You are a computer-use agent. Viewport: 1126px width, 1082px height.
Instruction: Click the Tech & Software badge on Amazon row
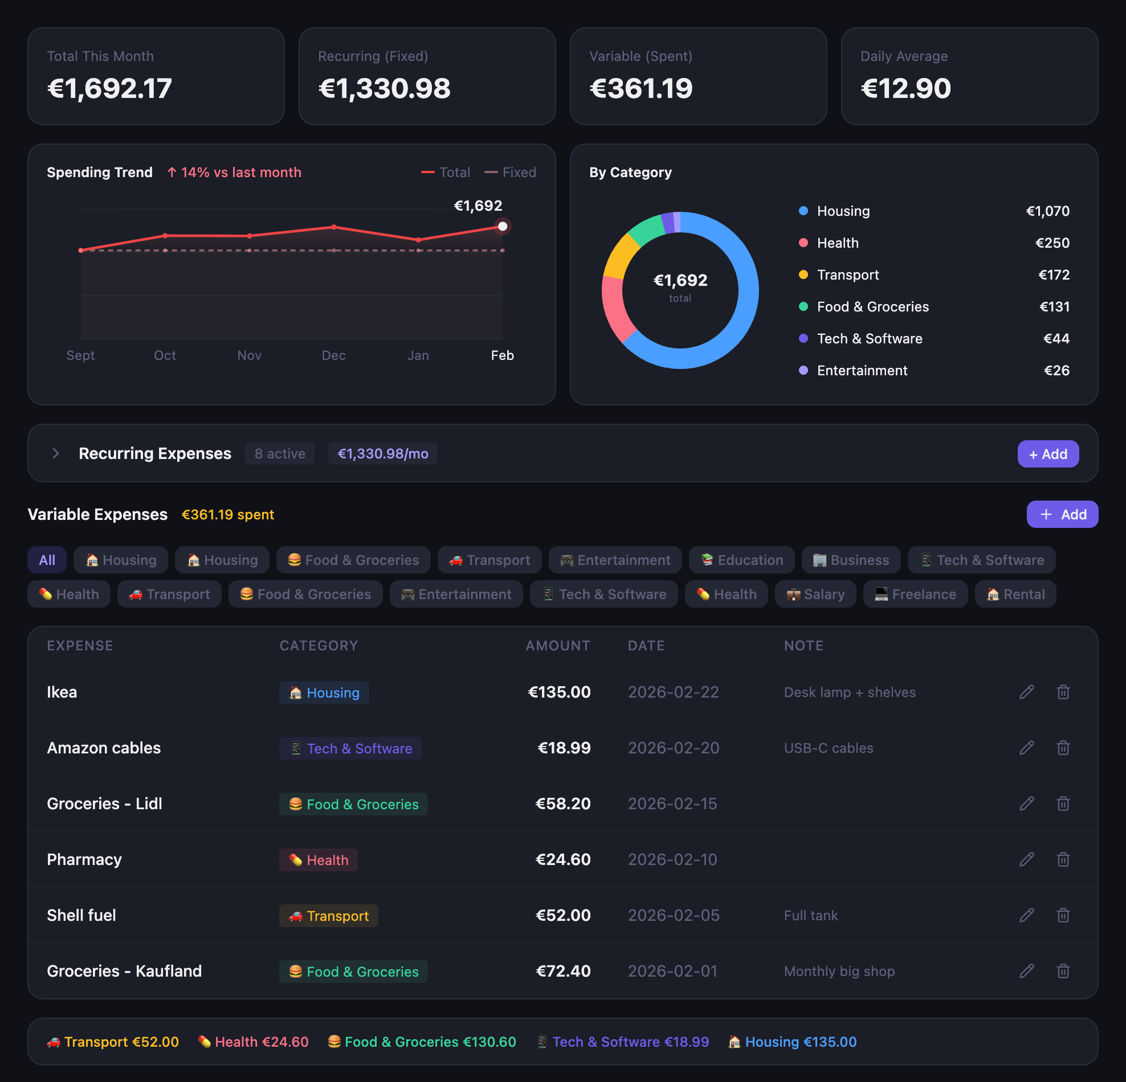tap(350, 748)
